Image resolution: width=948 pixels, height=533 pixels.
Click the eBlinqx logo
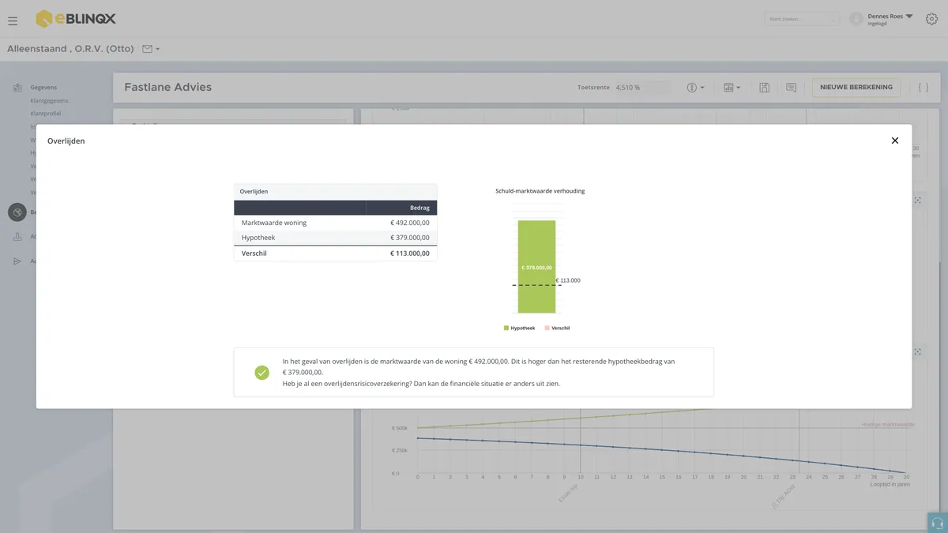[x=76, y=19]
